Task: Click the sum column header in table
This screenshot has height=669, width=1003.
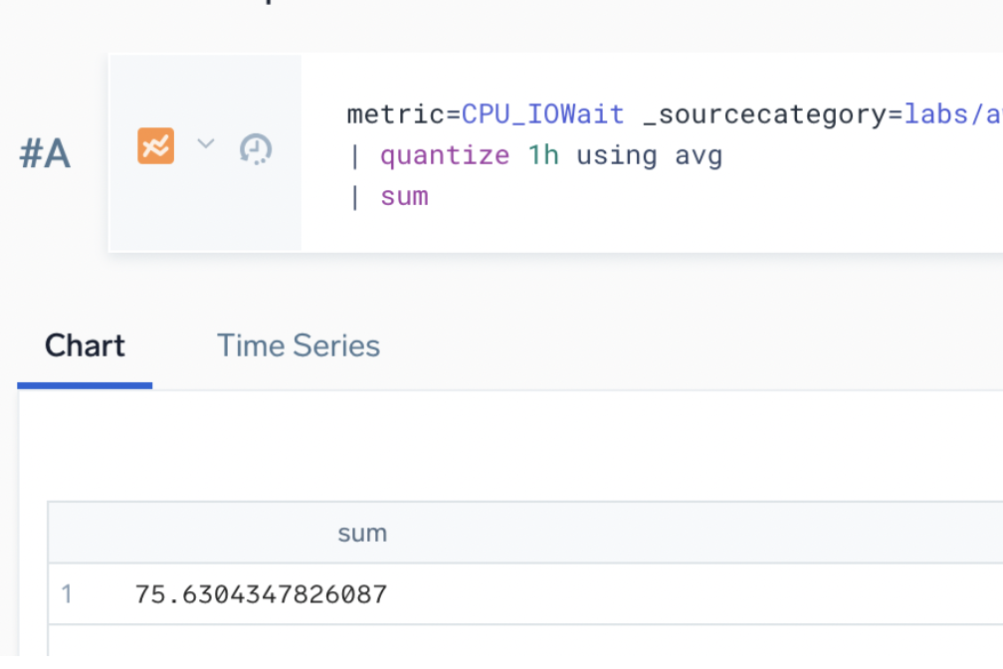Action: pos(362,534)
